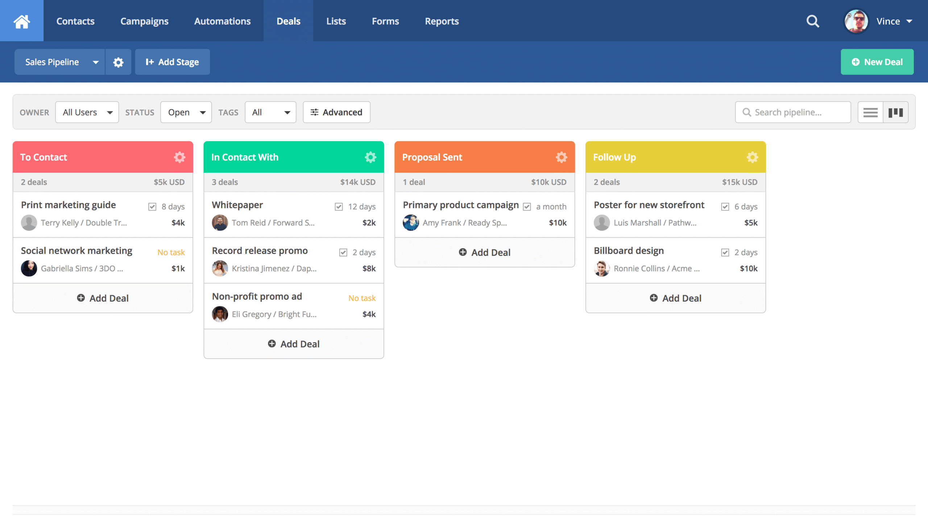Screen dimensions: 928x532
Task: Toggle task checkbox on Whitepaper deal
Action: [x=339, y=206]
